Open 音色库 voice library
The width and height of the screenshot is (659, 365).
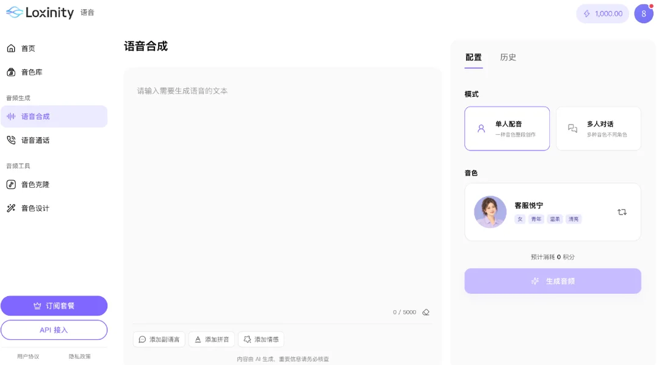point(54,72)
